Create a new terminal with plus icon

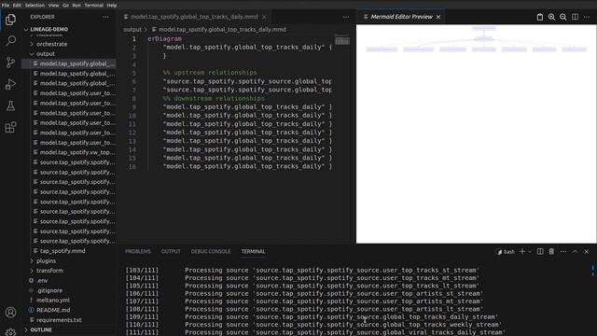[x=522, y=251]
